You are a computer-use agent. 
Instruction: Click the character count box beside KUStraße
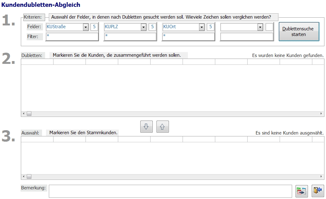94,27
